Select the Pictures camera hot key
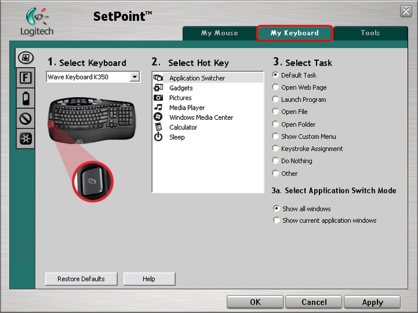Screen dimensions: 418x313 click(180, 98)
